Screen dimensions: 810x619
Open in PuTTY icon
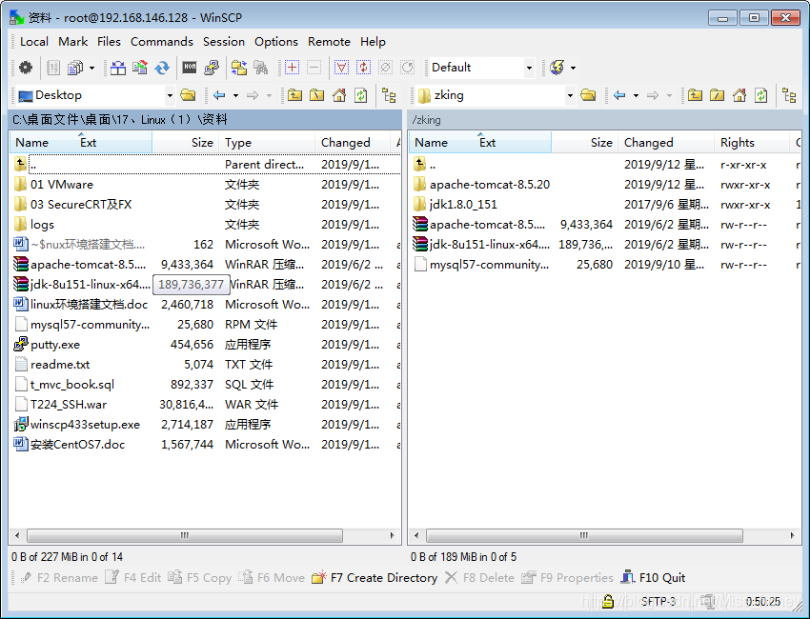click(212, 68)
